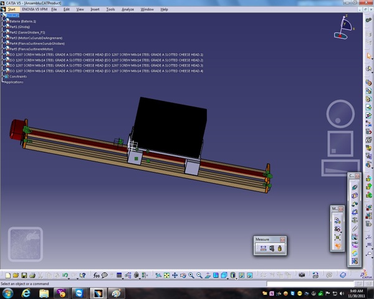Open the Insert menu
374x299 pixels.
[95, 9]
